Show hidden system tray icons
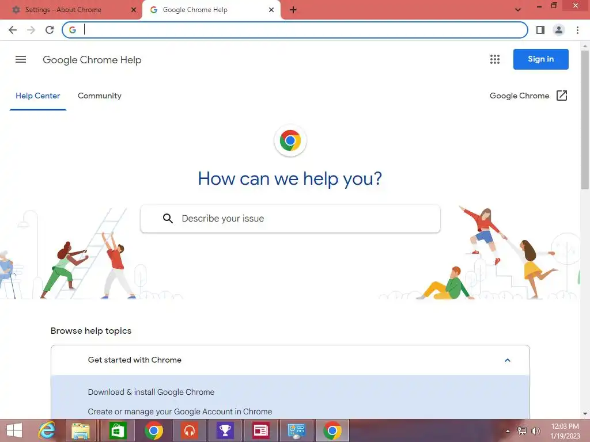Viewport: 590px width, 442px height. (508, 431)
